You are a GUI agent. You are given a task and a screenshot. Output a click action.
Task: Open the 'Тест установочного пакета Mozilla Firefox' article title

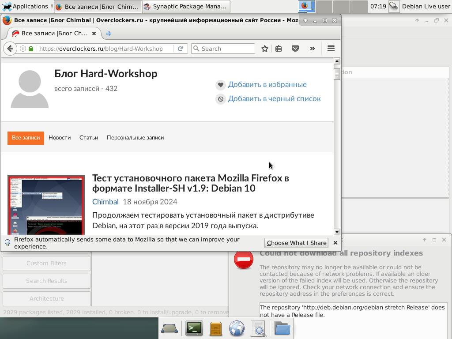point(191,183)
